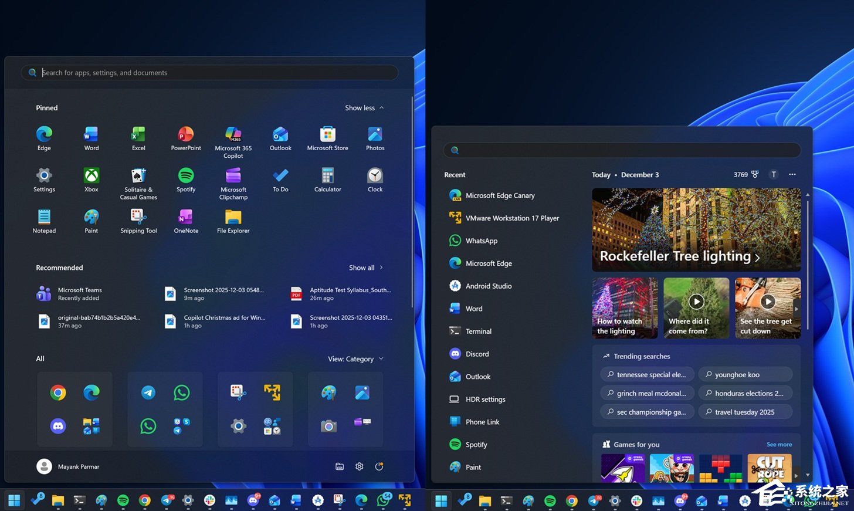Open See more in Games for you

[x=779, y=444]
